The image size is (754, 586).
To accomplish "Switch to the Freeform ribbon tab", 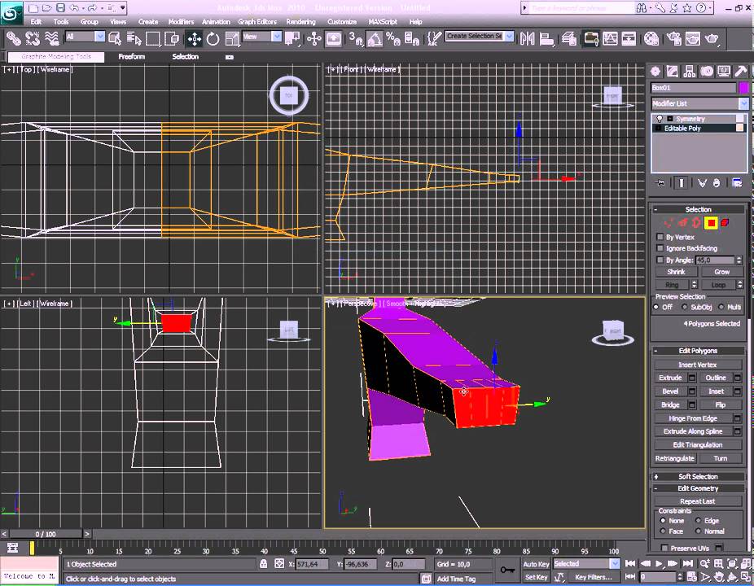I will click(x=132, y=56).
